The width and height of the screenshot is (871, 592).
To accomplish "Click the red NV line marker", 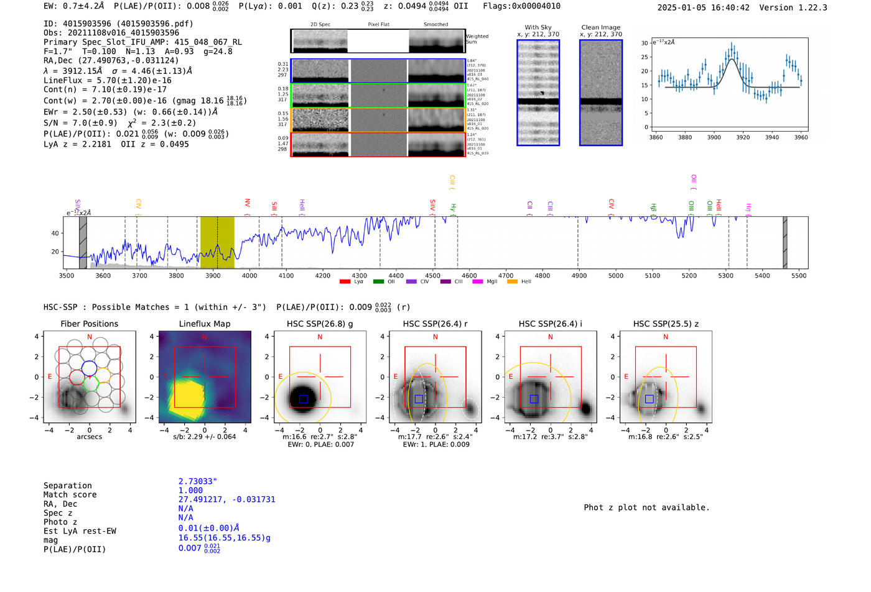I will coord(248,206).
